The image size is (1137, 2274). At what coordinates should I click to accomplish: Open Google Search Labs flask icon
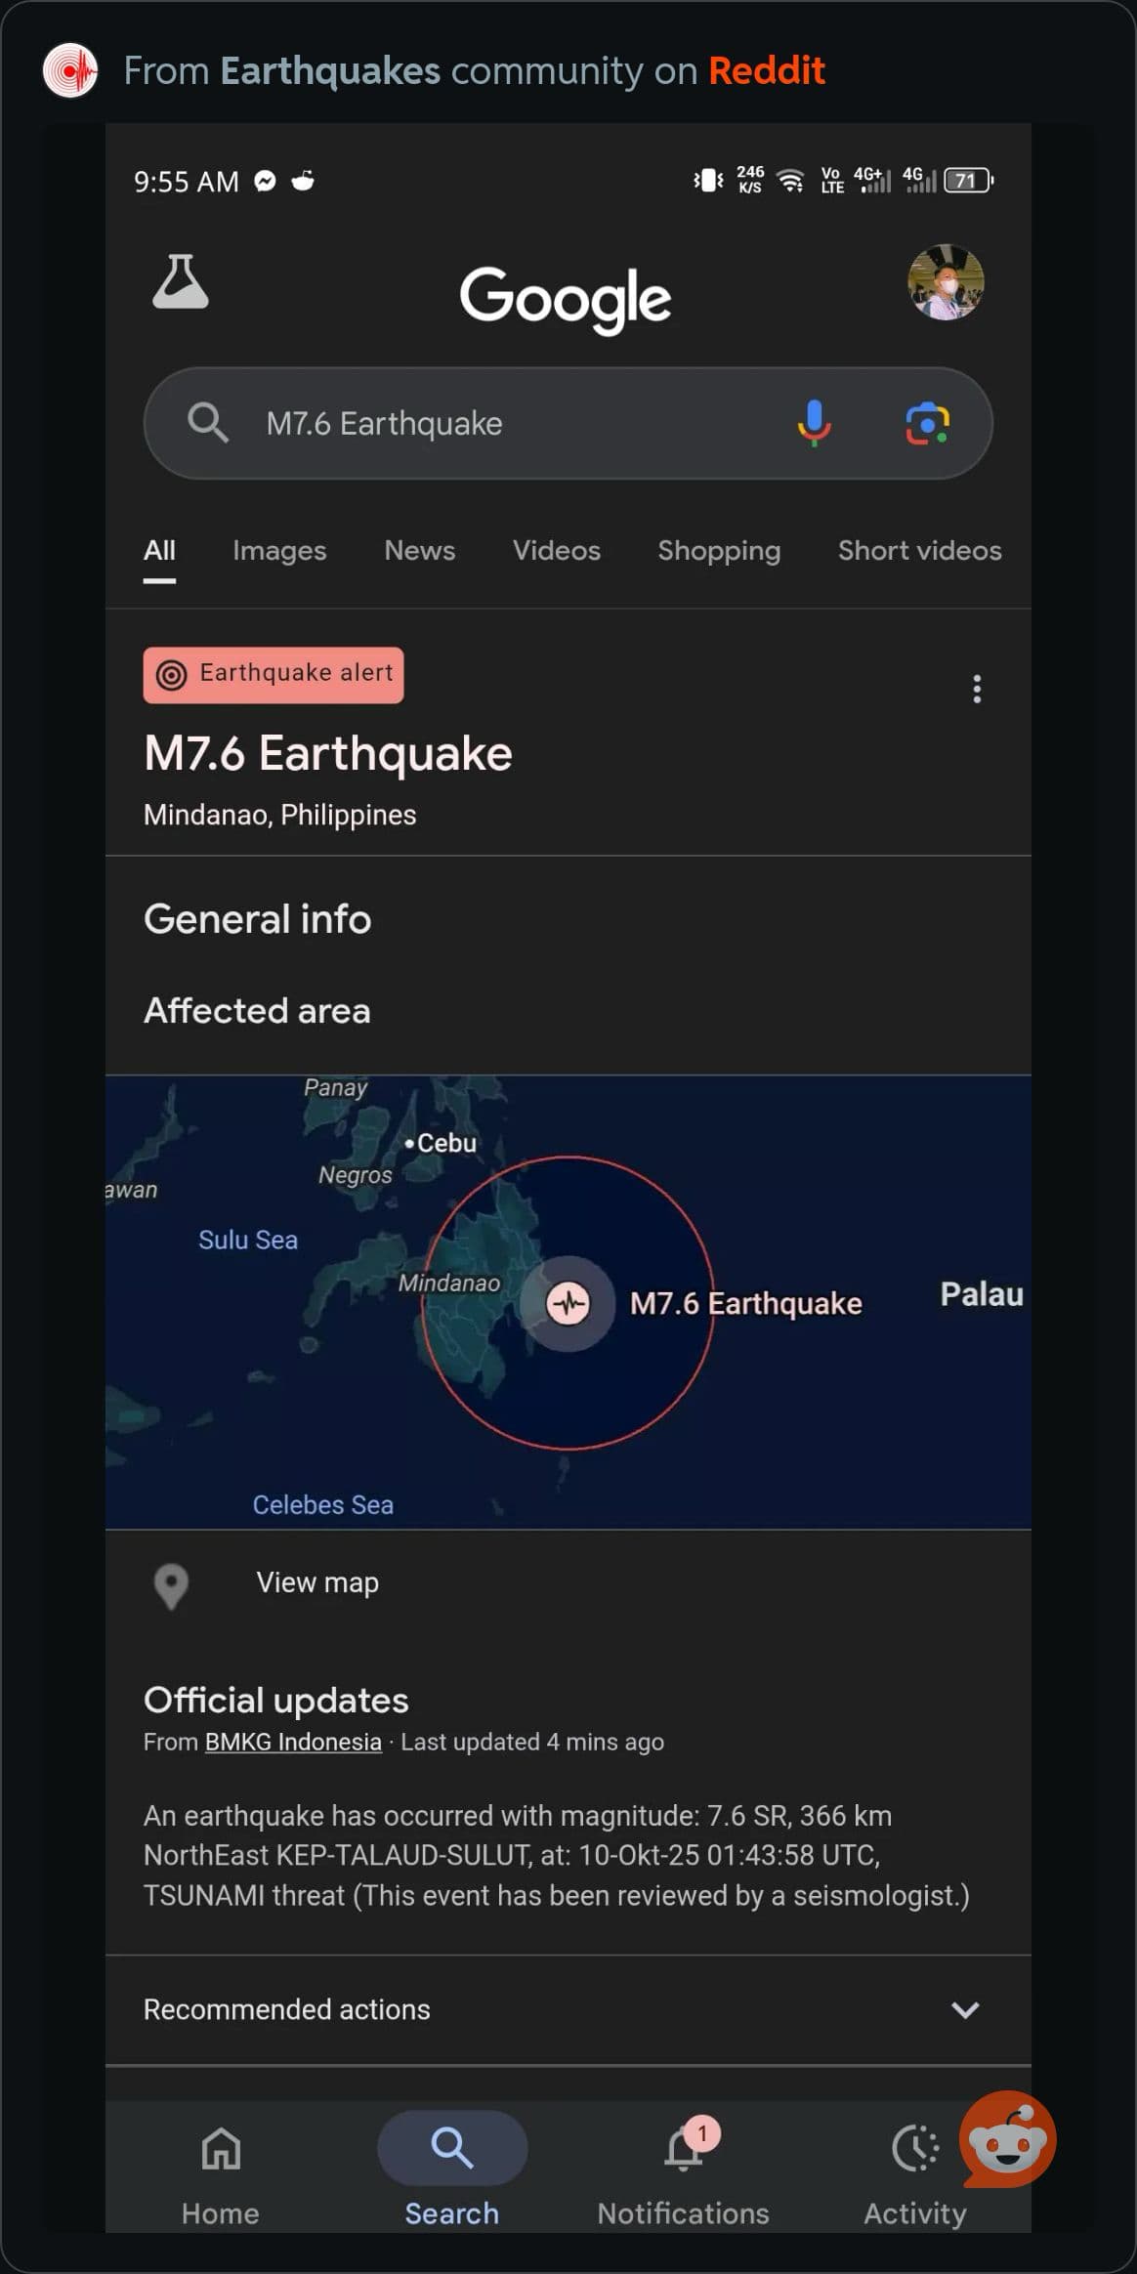click(181, 282)
